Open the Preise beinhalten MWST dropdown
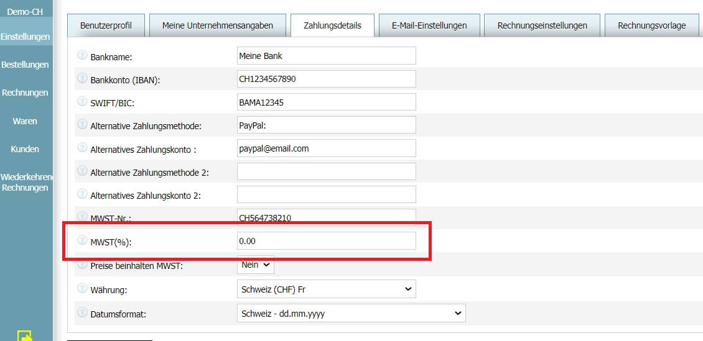The image size is (703, 341). coord(255,265)
